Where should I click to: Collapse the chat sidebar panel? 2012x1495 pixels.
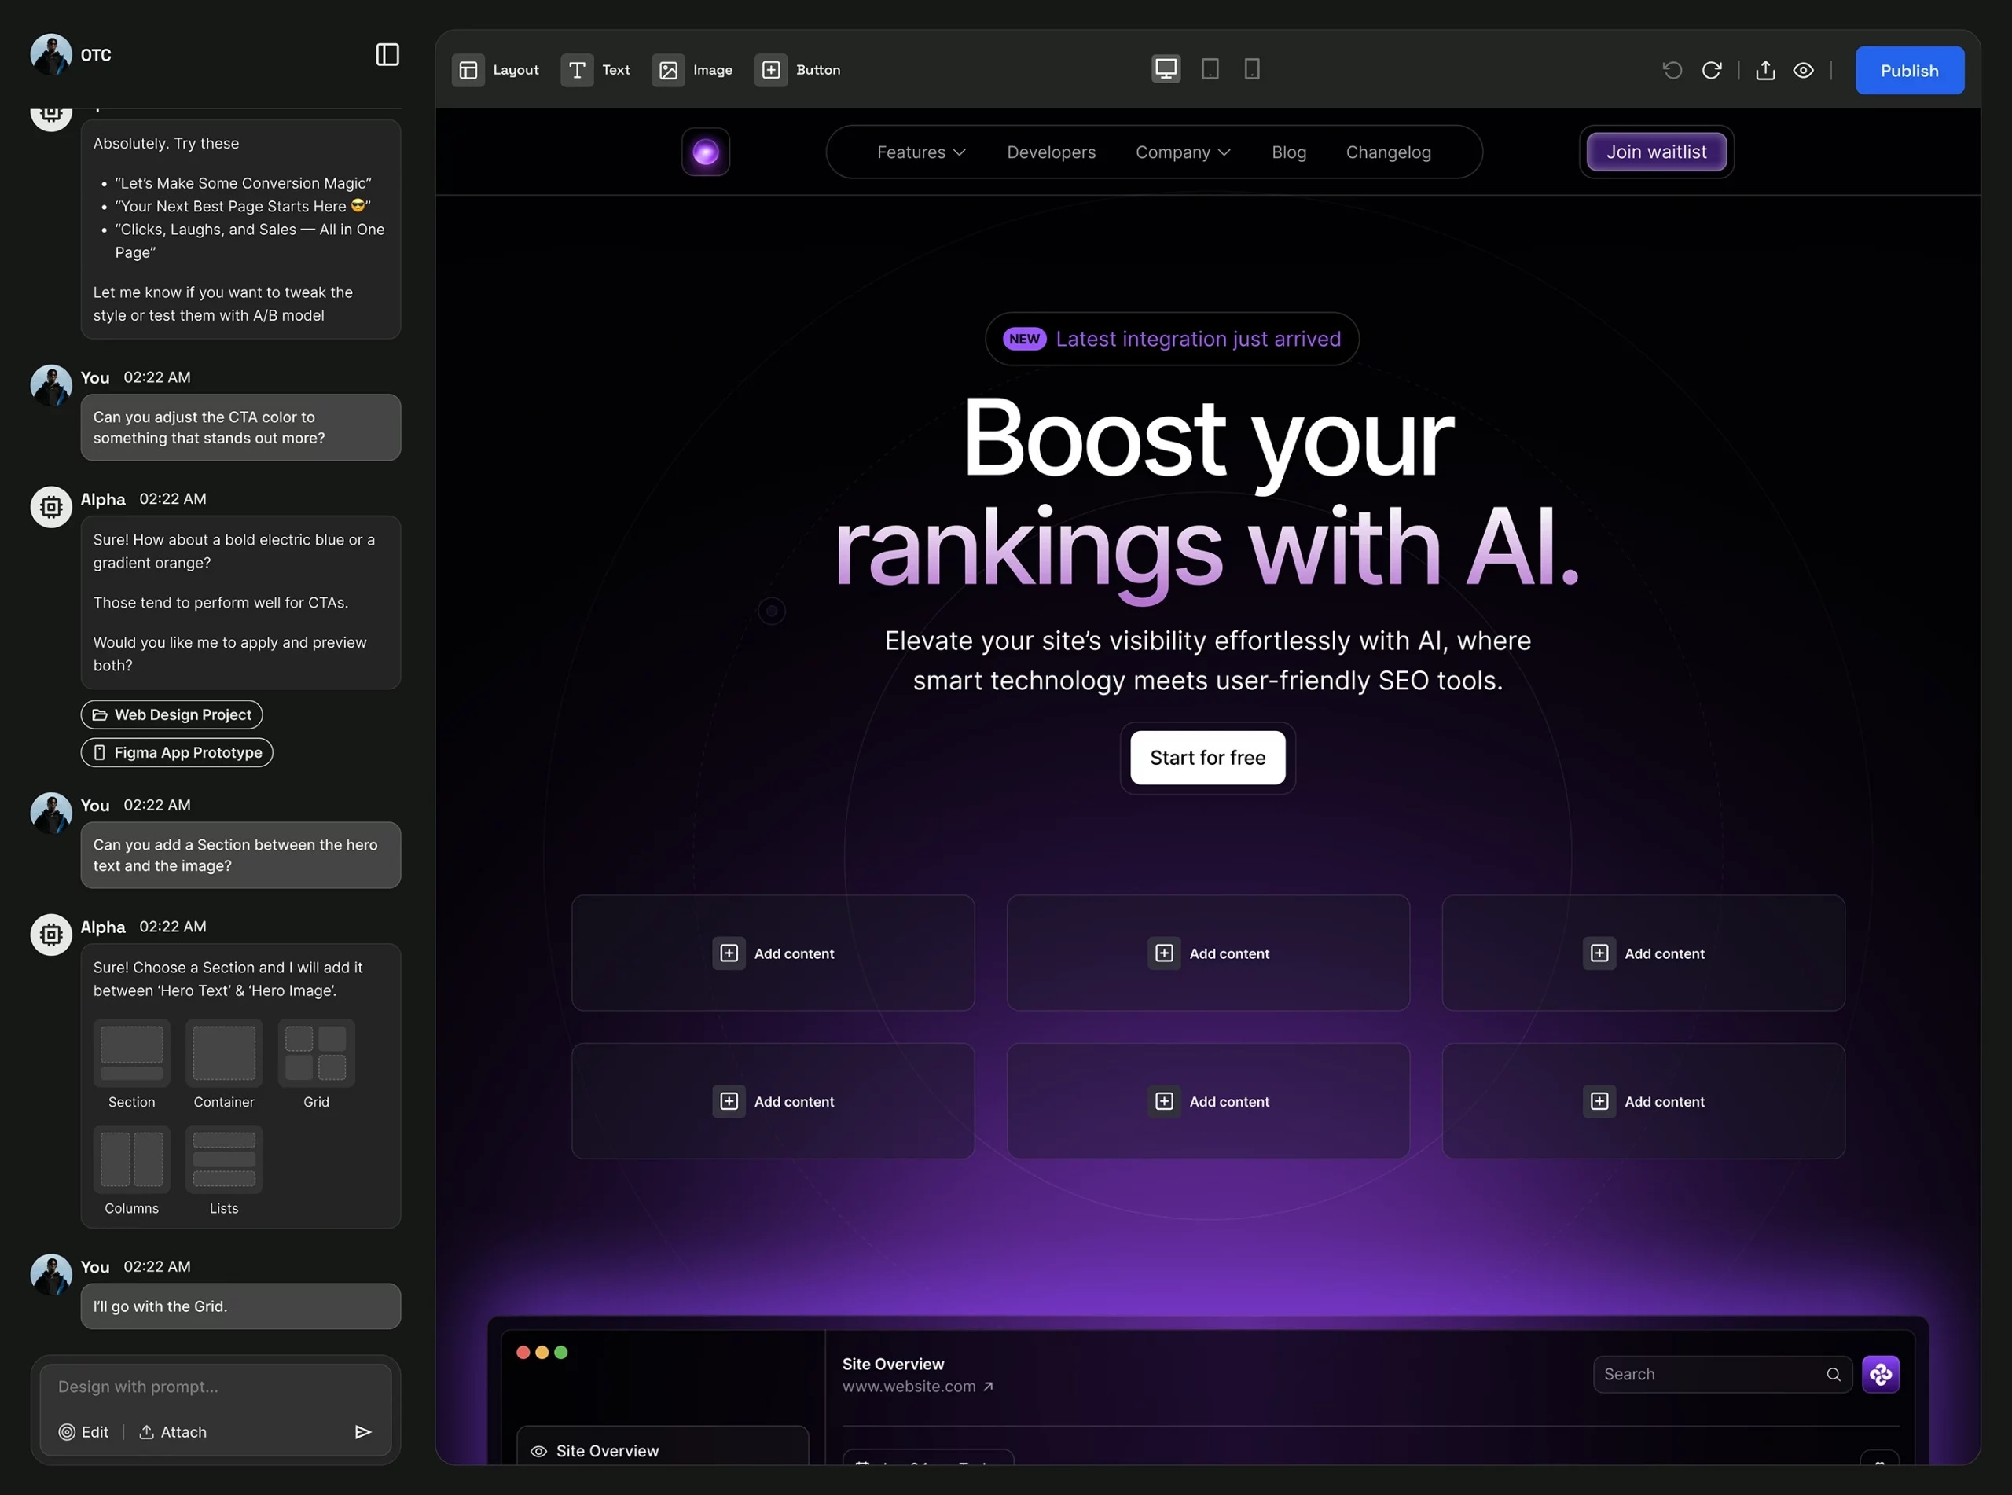click(387, 54)
